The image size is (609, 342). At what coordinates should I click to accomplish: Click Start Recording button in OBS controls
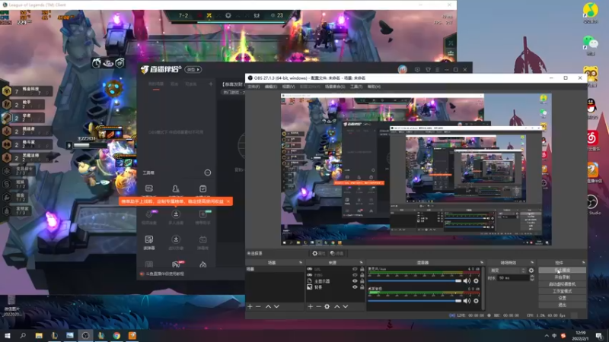(562, 277)
